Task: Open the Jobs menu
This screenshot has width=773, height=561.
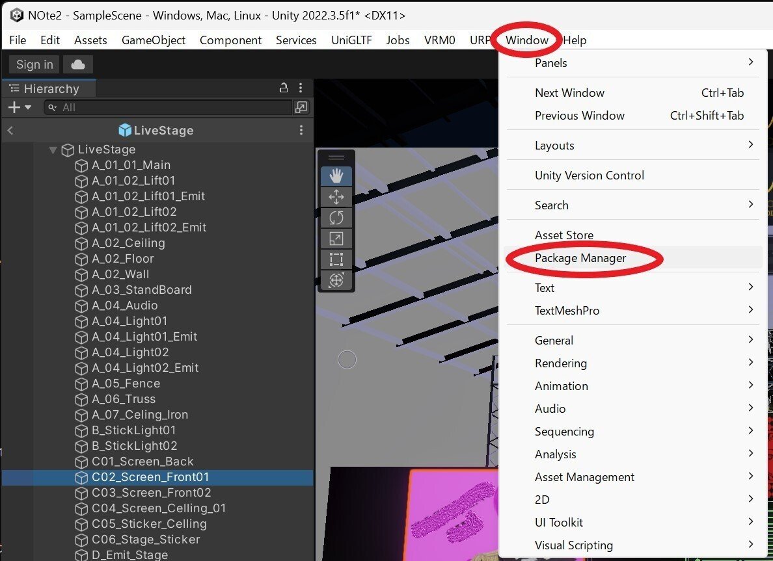Action: click(x=398, y=40)
